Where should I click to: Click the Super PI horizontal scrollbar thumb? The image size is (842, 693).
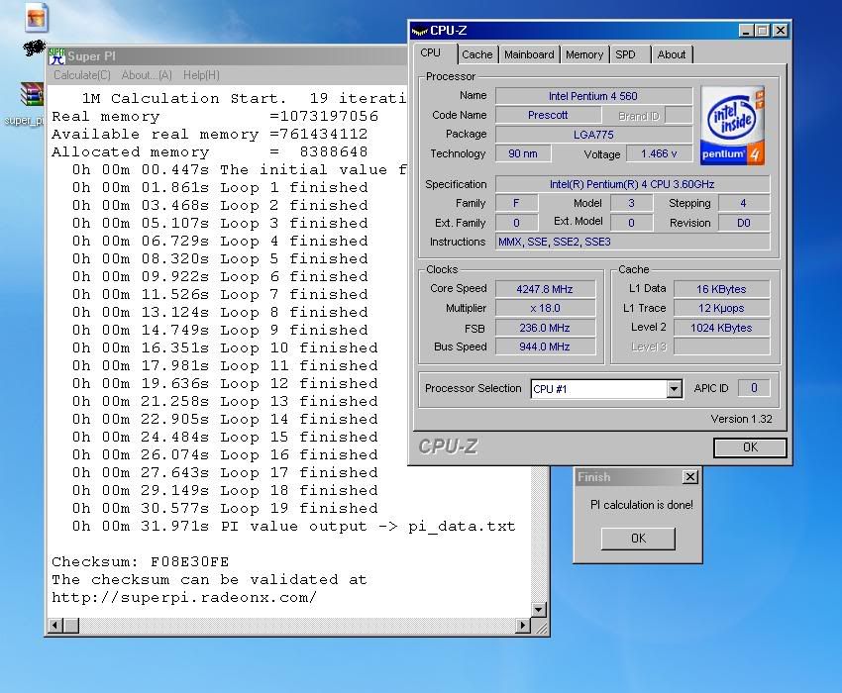pos(71,626)
